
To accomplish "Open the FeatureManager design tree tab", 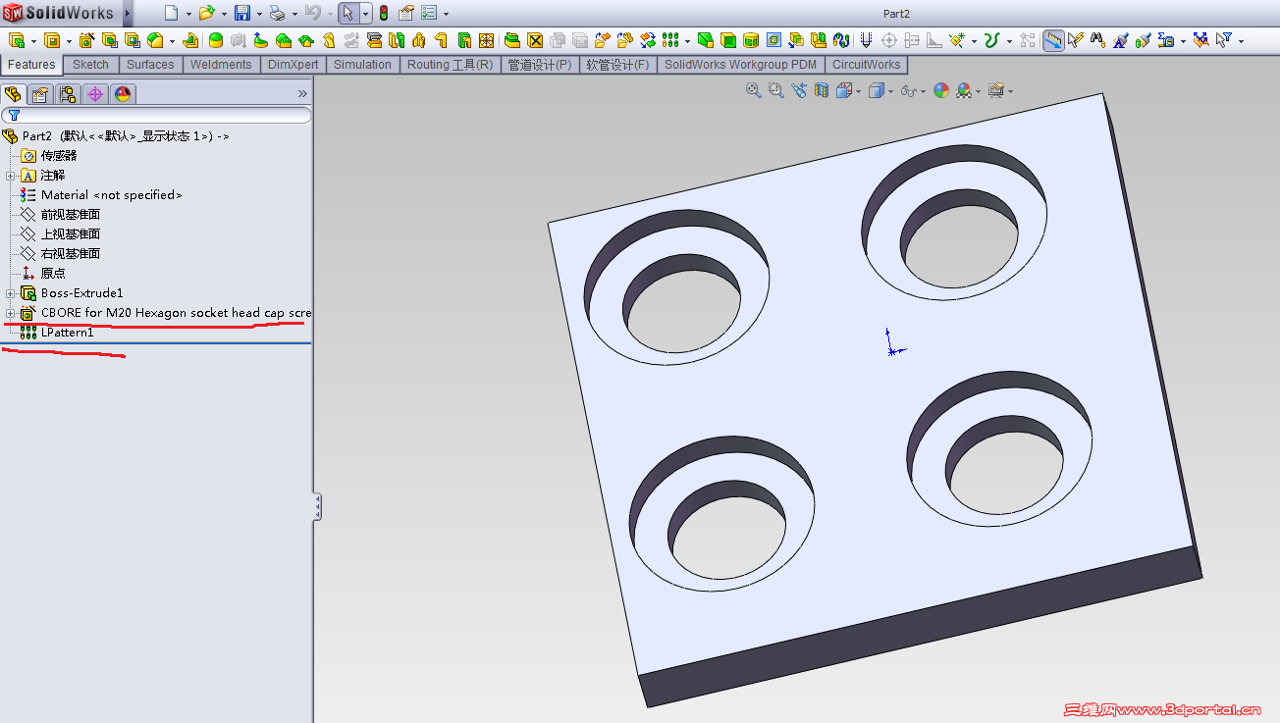I will click(x=13, y=94).
